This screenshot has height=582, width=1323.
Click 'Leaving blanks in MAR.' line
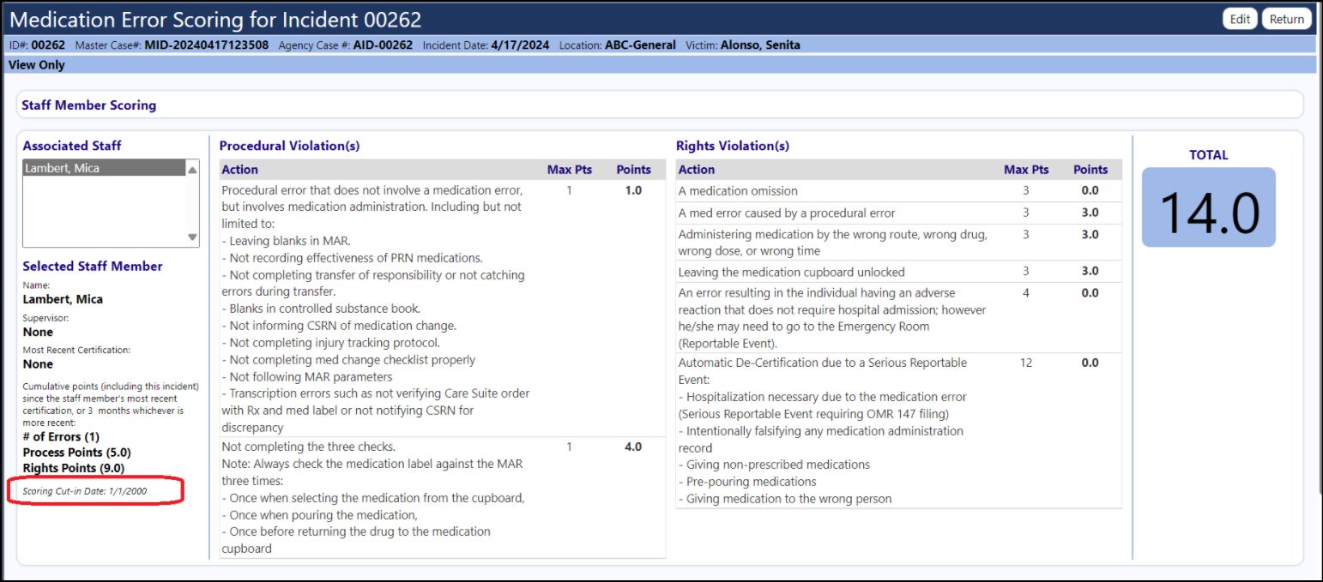coord(286,241)
